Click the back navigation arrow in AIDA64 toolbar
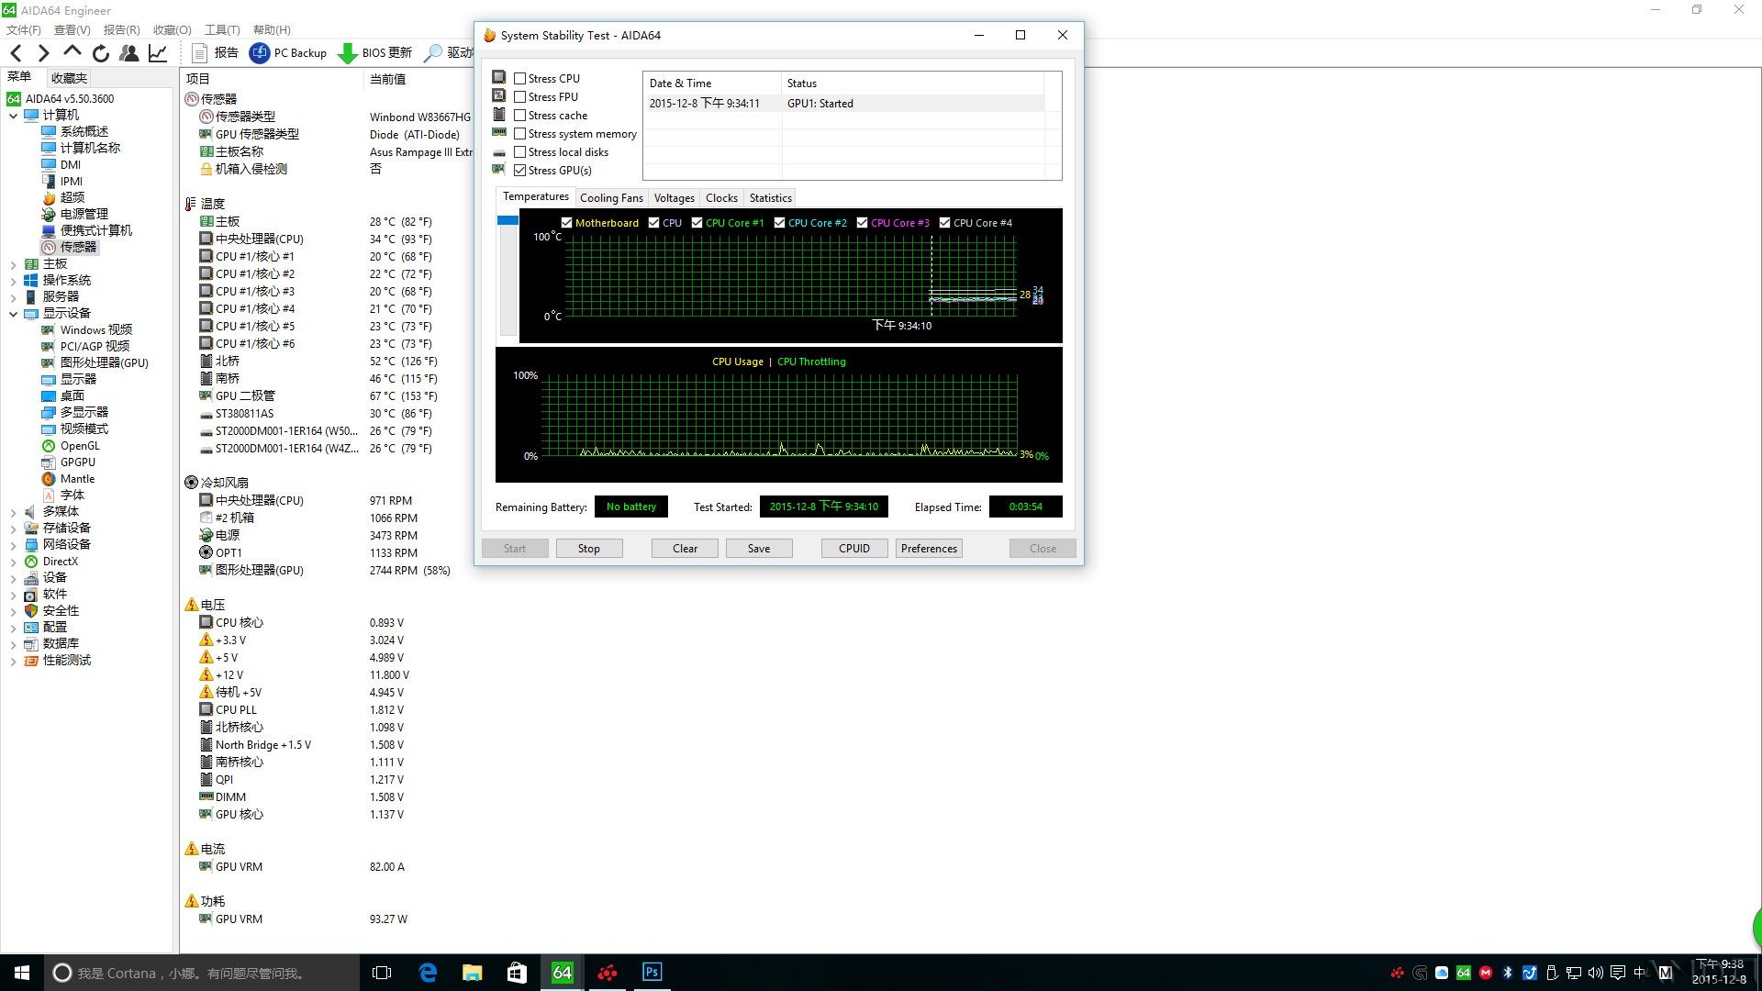The image size is (1762, 991). 17,53
